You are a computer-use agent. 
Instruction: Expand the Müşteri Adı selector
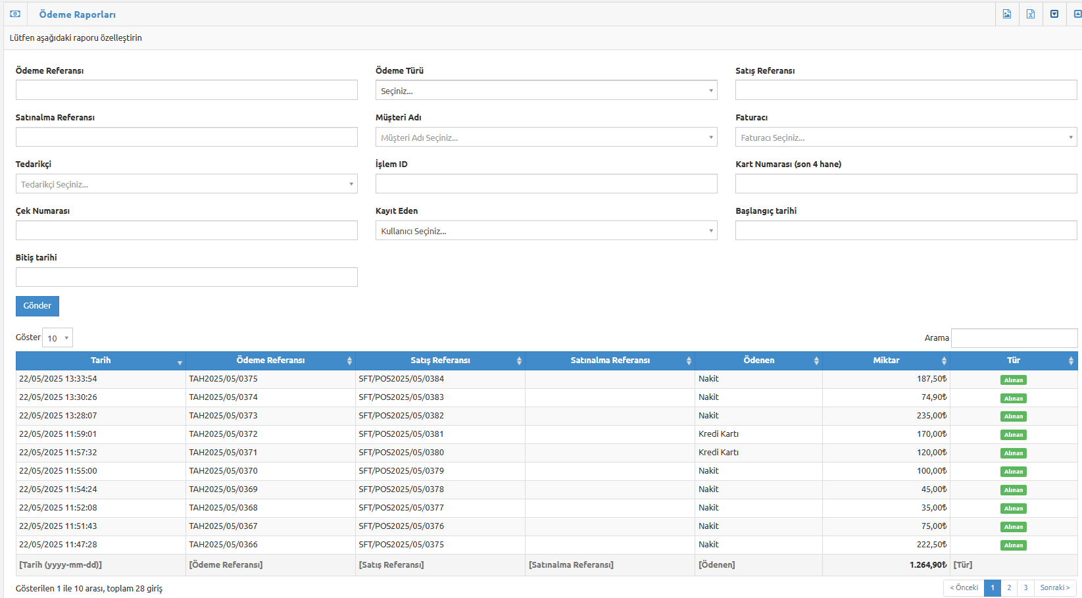(x=546, y=137)
